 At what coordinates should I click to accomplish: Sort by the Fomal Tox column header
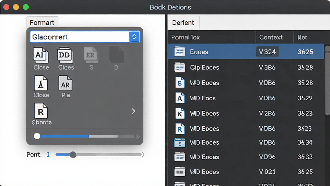[185, 37]
